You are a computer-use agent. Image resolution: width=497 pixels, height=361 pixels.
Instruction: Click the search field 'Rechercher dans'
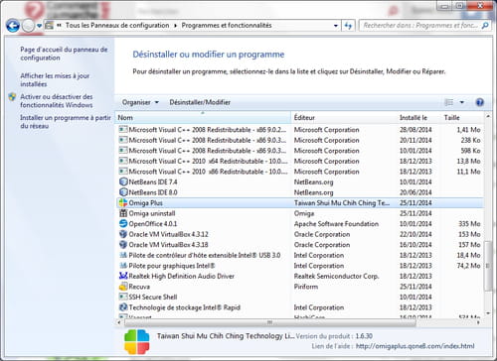(420, 26)
